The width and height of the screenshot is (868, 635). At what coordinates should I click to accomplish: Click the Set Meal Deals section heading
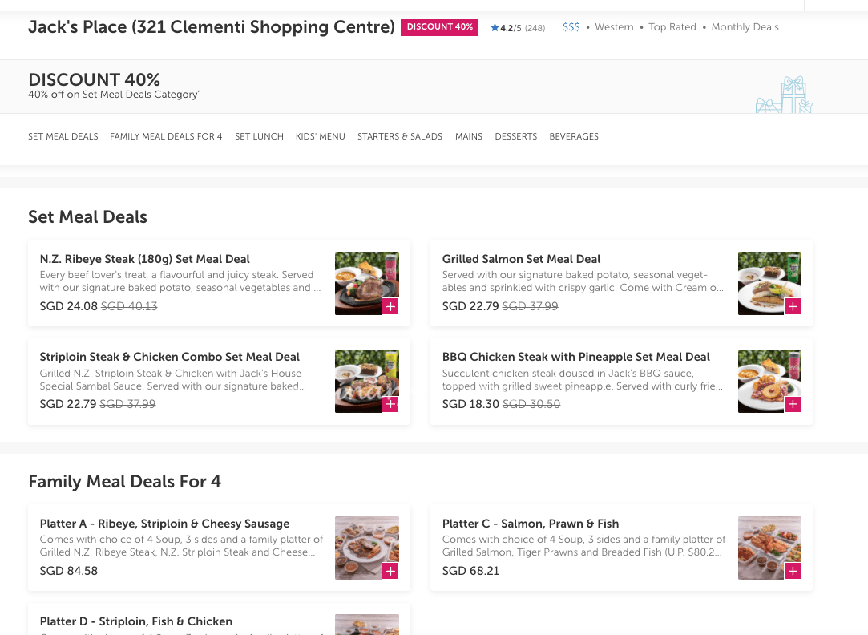coord(87,217)
